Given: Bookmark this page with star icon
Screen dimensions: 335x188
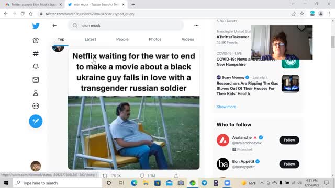Looking at the screenshot, I should (302, 14).
